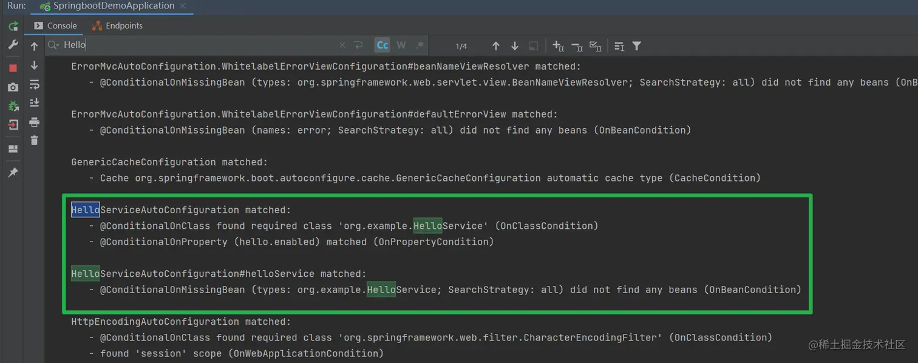
Task: Clear all console output with trash icon
Action: coord(34,141)
